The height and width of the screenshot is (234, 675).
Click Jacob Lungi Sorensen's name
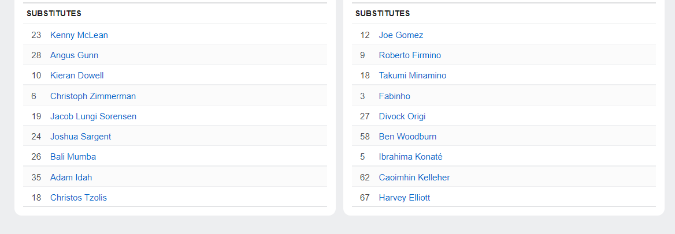click(93, 116)
